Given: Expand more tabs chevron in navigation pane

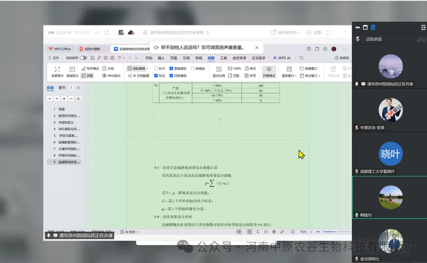Looking at the screenshot, I should click(x=71, y=88).
